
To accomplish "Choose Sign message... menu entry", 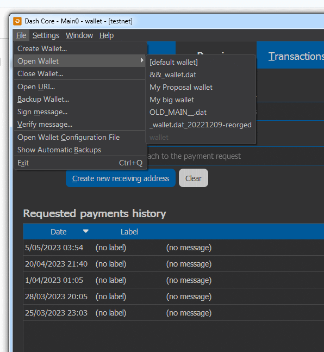I will pos(80,112).
